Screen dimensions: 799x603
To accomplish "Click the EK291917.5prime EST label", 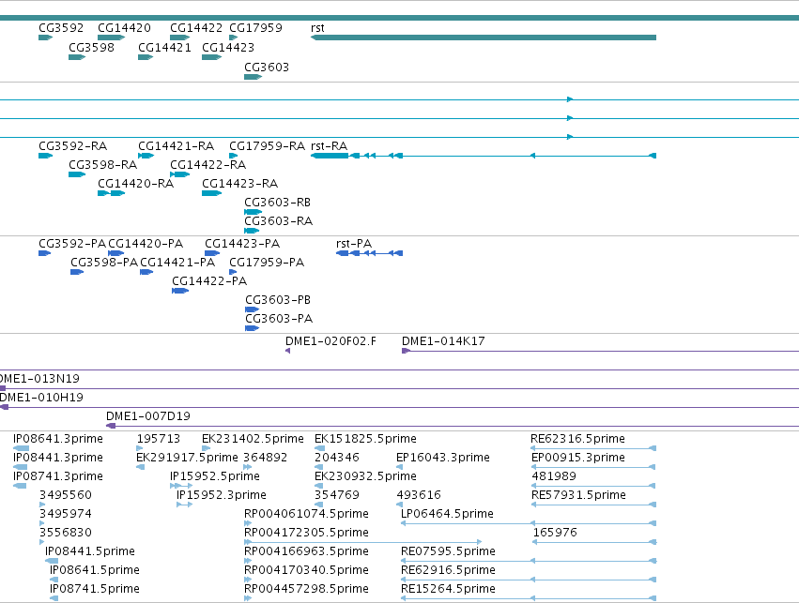I will (x=187, y=458).
